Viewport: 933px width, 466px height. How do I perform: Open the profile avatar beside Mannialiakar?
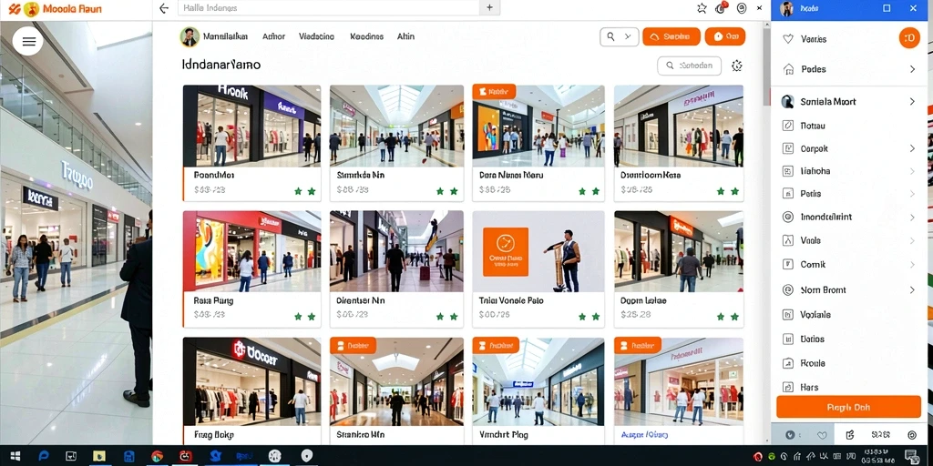coord(190,36)
